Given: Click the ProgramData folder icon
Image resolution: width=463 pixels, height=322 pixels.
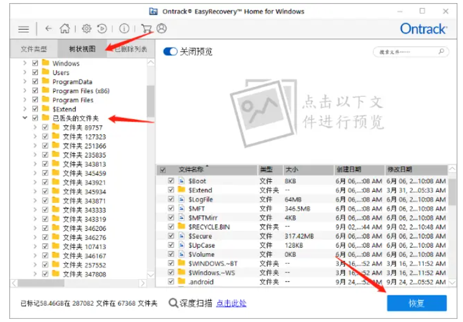Looking at the screenshot, I should 45,81.
